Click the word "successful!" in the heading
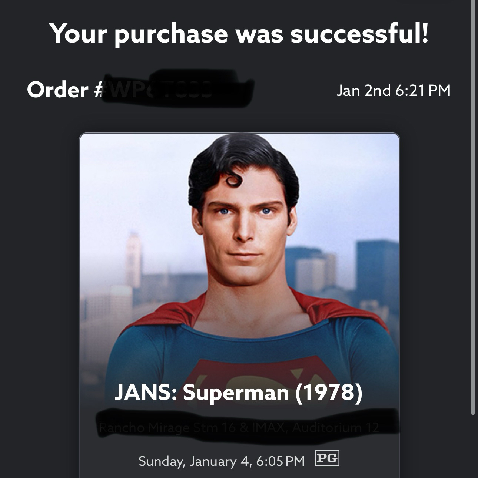Screen dimensions: 478x478 tap(359, 33)
